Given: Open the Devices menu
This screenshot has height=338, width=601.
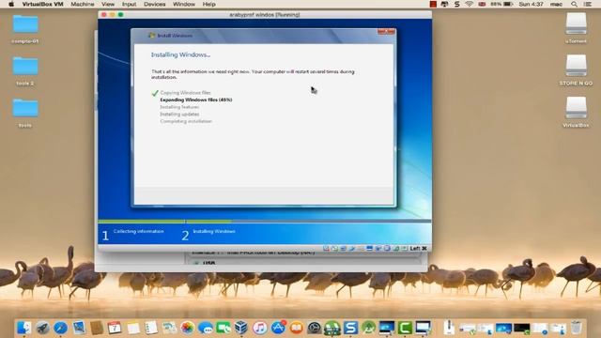Looking at the screenshot, I should coord(154,4).
